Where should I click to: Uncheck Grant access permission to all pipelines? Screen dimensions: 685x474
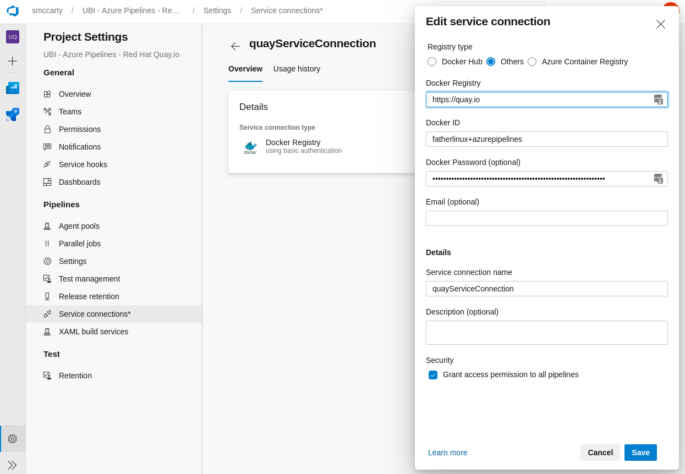tap(433, 375)
